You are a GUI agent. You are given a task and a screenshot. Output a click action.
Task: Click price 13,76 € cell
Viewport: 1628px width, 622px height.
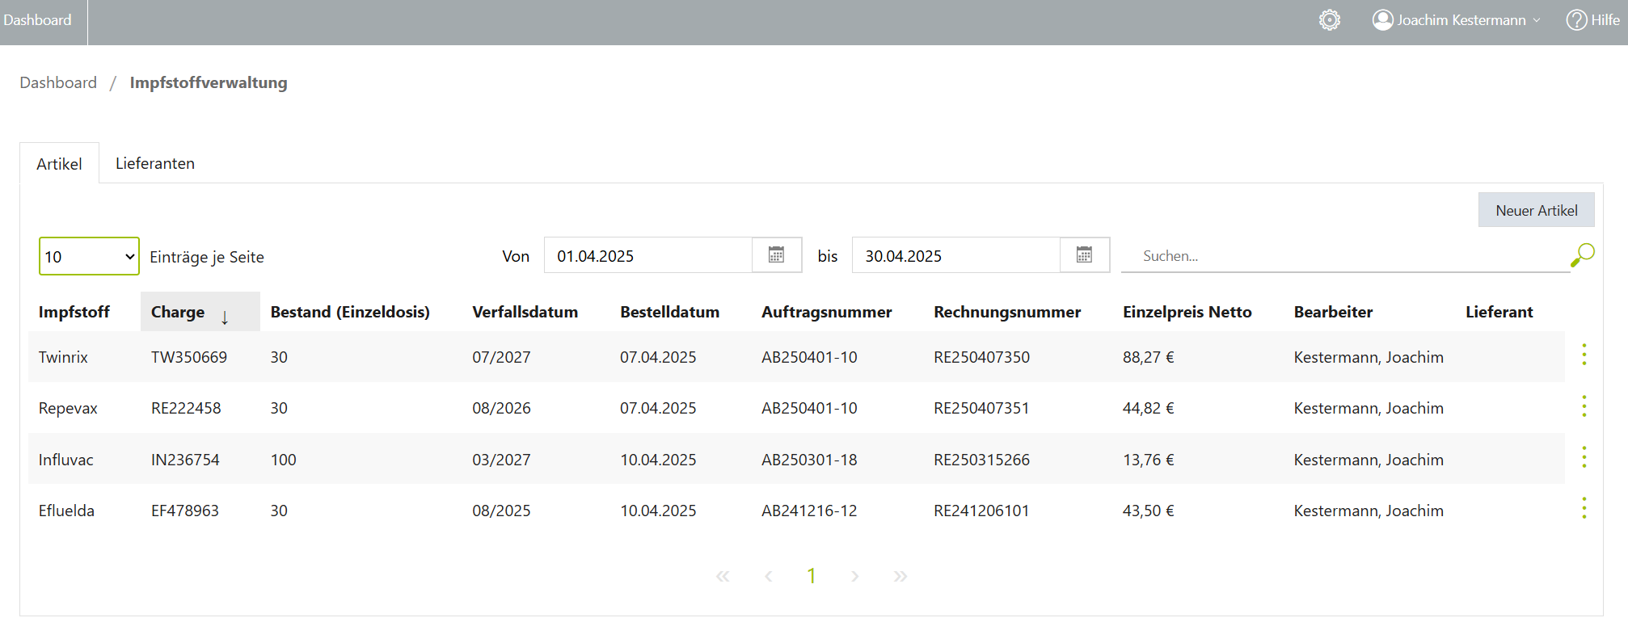click(1149, 460)
